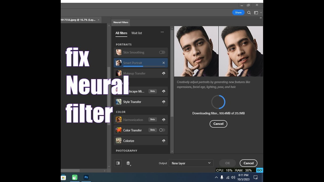324x182 pixels.
Task: Open Microsoft Store taskbar icon
Action: pos(63,177)
